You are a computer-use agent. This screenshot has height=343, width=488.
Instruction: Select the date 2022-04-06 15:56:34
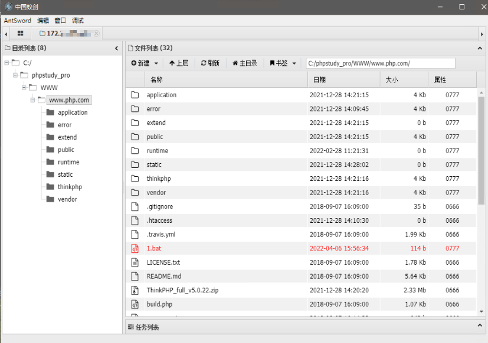339,249
